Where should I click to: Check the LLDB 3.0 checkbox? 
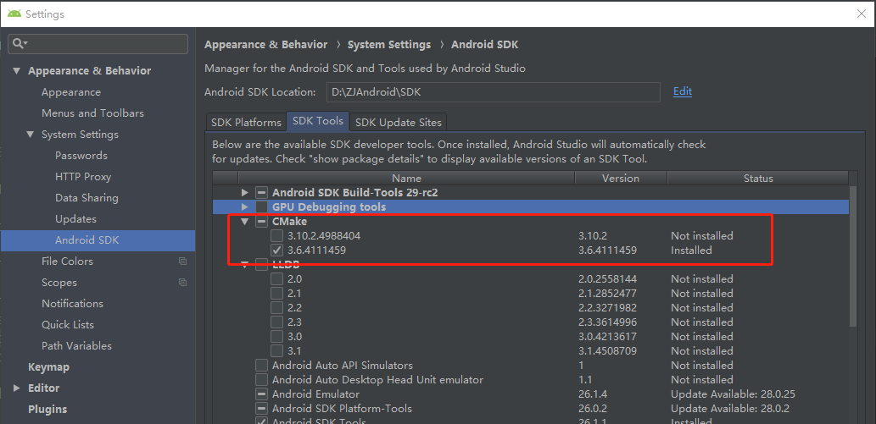[x=276, y=337]
